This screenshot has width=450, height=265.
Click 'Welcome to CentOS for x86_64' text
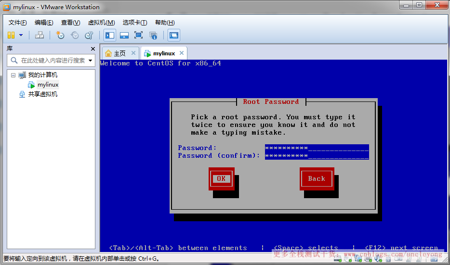pos(161,63)
